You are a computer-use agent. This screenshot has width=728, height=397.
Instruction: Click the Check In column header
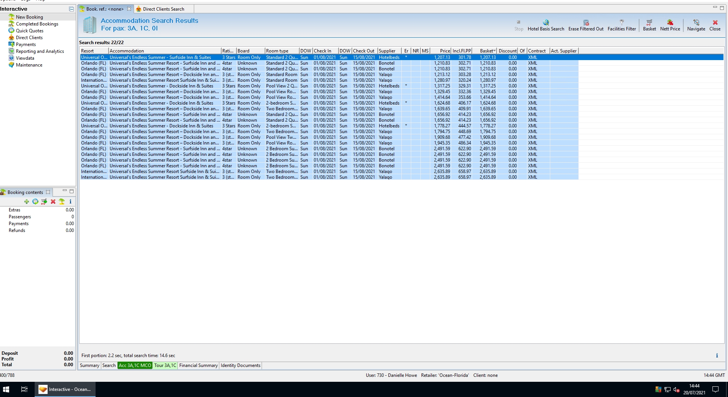pyautogui.click(x=325, y=51)
